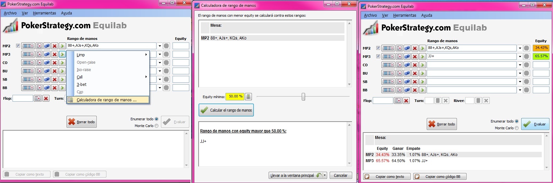Click the Evaluar button in right window
Image resolution: width=553 pixels, height=183 pixels.
[x=536, y=124]
